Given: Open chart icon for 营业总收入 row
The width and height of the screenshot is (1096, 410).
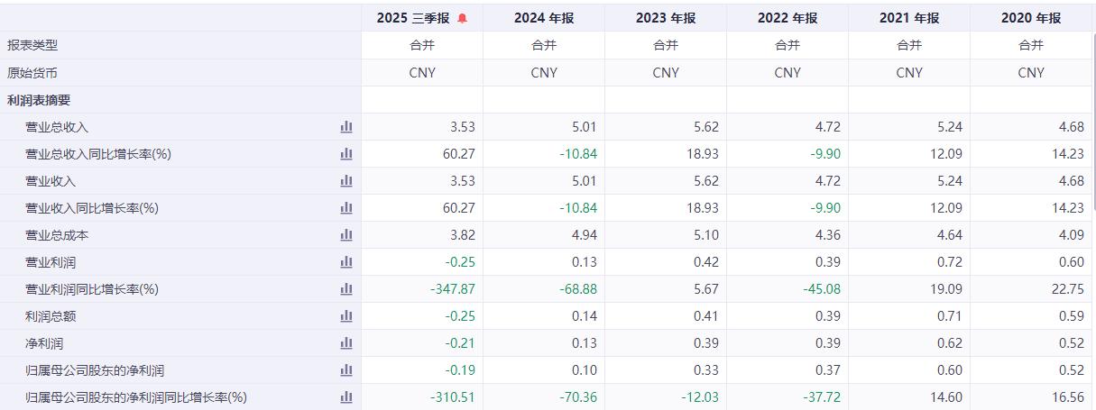Looking at the screenshot, I should (x=346, y=127).
